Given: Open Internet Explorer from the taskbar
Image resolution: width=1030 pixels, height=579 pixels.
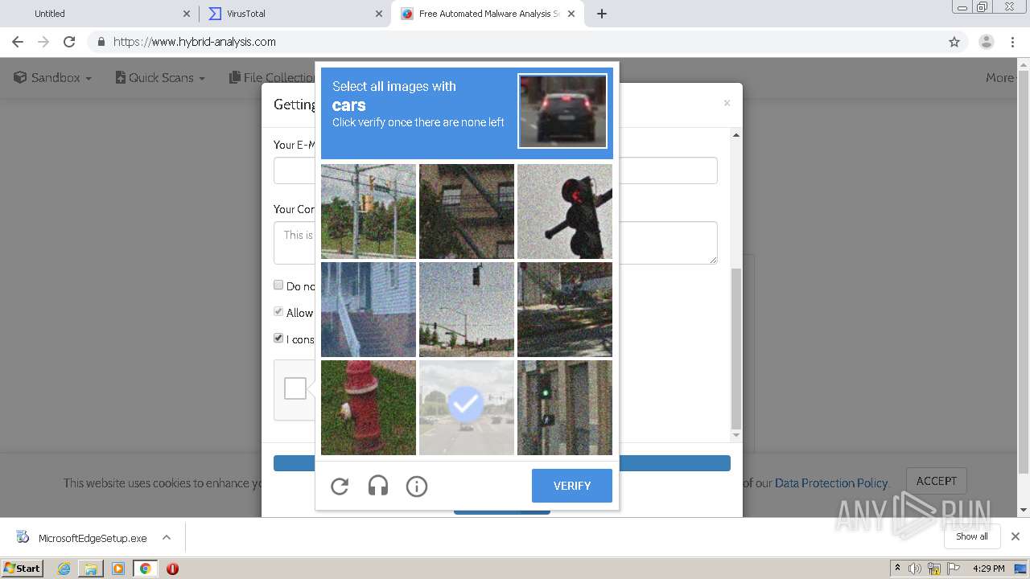Looking at the screenshot, I should coord(64,569).
